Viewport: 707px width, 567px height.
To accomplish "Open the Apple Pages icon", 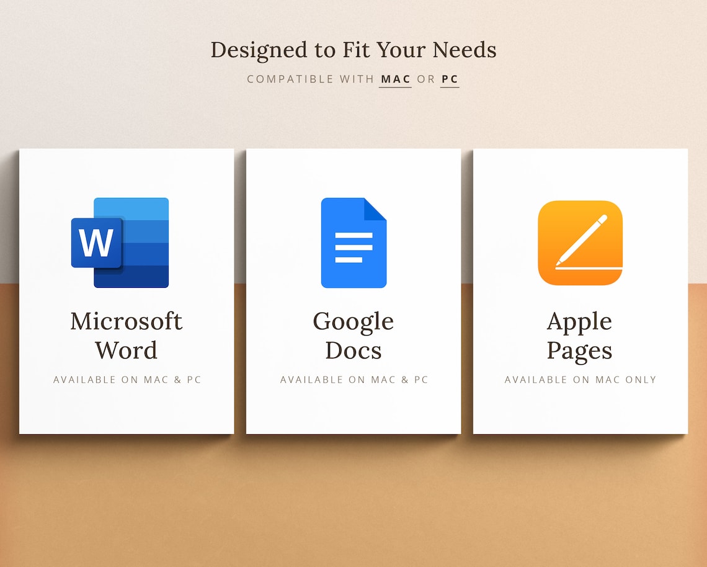I will [580, 243].
